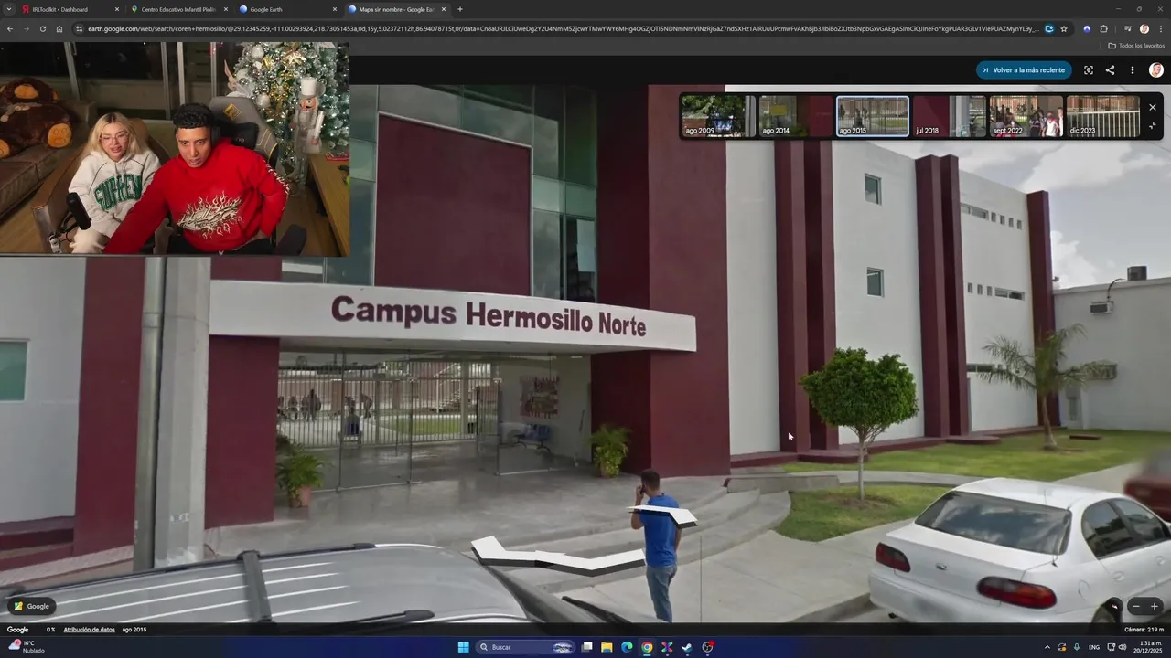Click the install app icon in address bar
1171x658 pixels.
tap(1049, 28)
